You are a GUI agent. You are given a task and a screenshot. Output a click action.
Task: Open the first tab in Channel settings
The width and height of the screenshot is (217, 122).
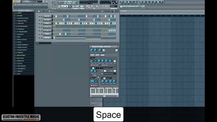92,55
